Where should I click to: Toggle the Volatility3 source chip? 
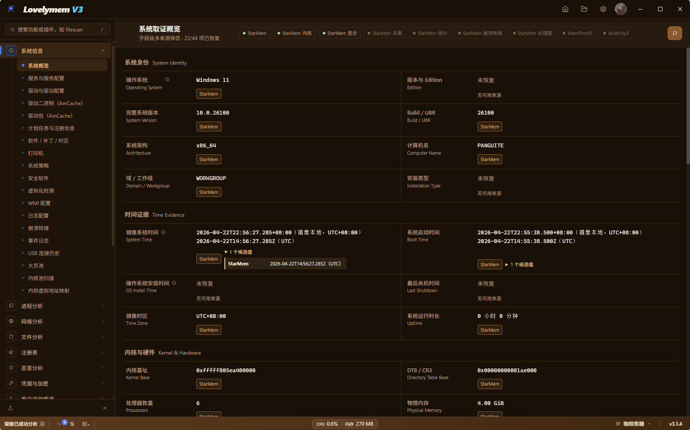point(616,33)
